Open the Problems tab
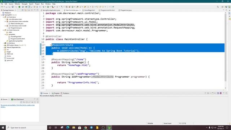 pyautogui.click(x=65, y=93)
